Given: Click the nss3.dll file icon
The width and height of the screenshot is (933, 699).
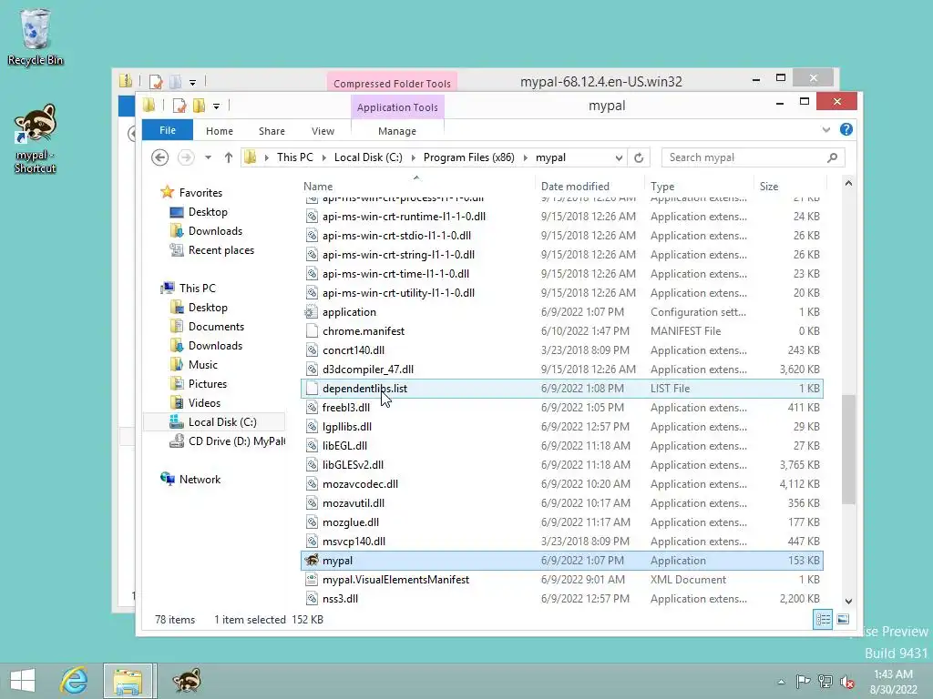Looking at the screenshot, I should (312, 599).
